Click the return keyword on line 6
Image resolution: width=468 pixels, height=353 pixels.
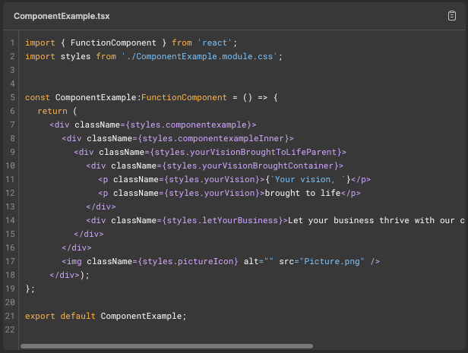52,111
